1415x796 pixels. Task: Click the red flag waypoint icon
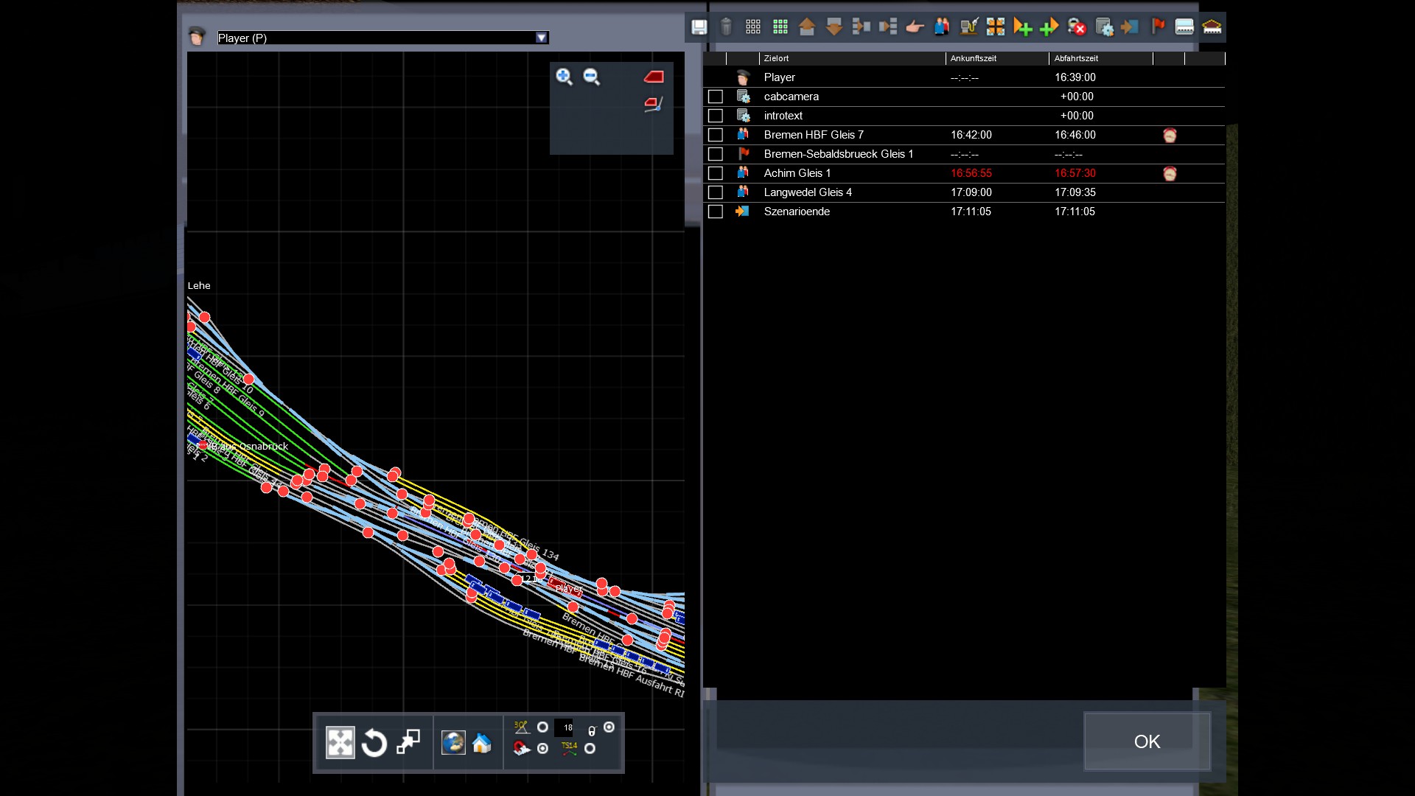click(x=1158, y=27)
